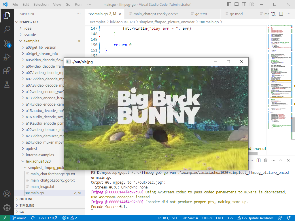Image resolution: width=295 pixels, height=221 pixels.
Task: Open the View menu
Action: 57,4
